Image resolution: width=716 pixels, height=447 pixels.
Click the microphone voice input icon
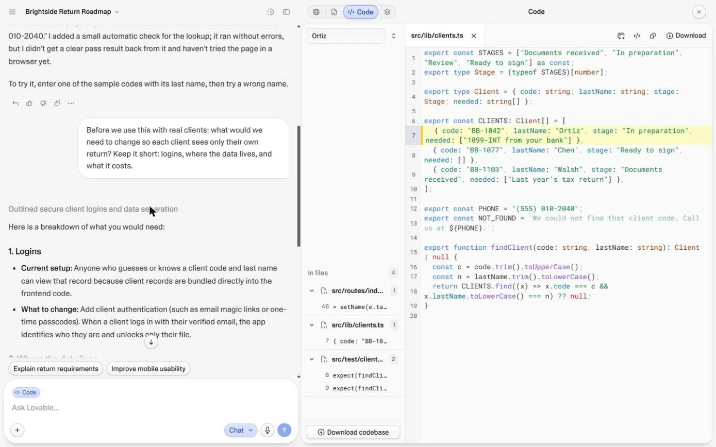click(267, 431)
